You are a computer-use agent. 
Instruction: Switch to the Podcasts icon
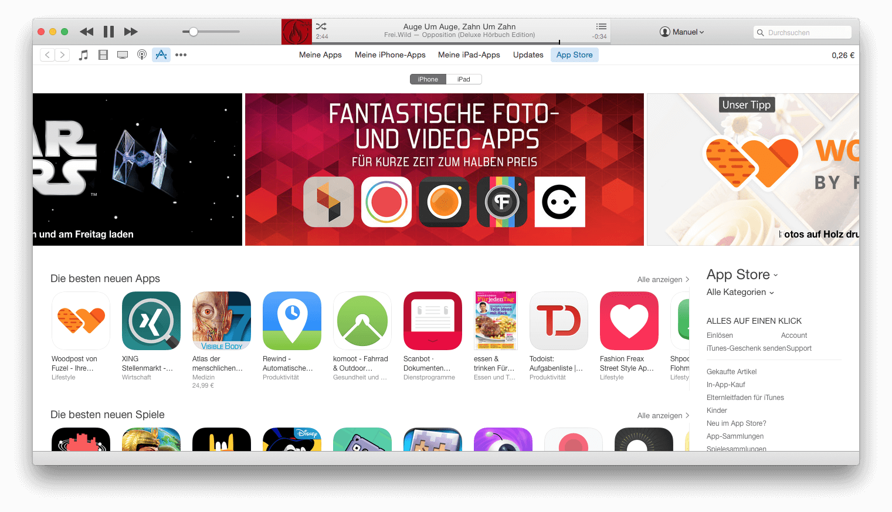coord(142,55)
